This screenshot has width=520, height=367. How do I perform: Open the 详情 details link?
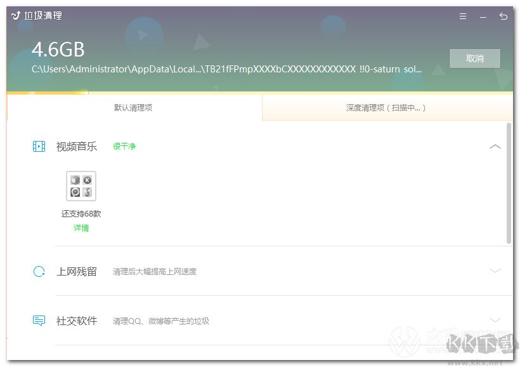click(81, 228)
